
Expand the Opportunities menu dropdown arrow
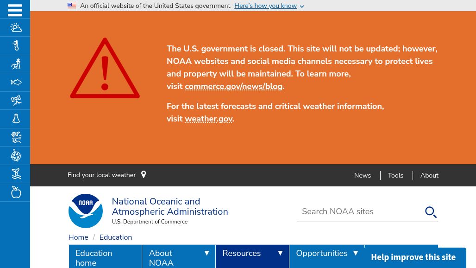tap(355, 253)
